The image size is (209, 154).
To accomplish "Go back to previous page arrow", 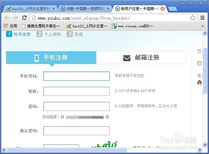I will (x=7, y=18).
